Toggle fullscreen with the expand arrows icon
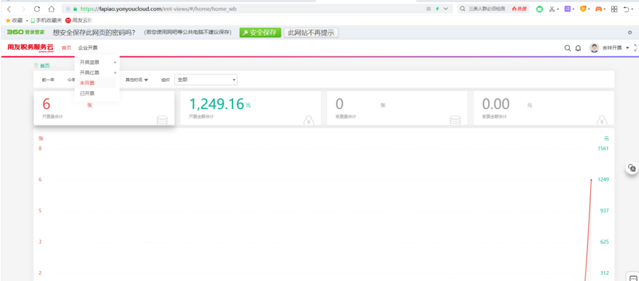Viewport: 639px width, 281px height. pos(635,48)
